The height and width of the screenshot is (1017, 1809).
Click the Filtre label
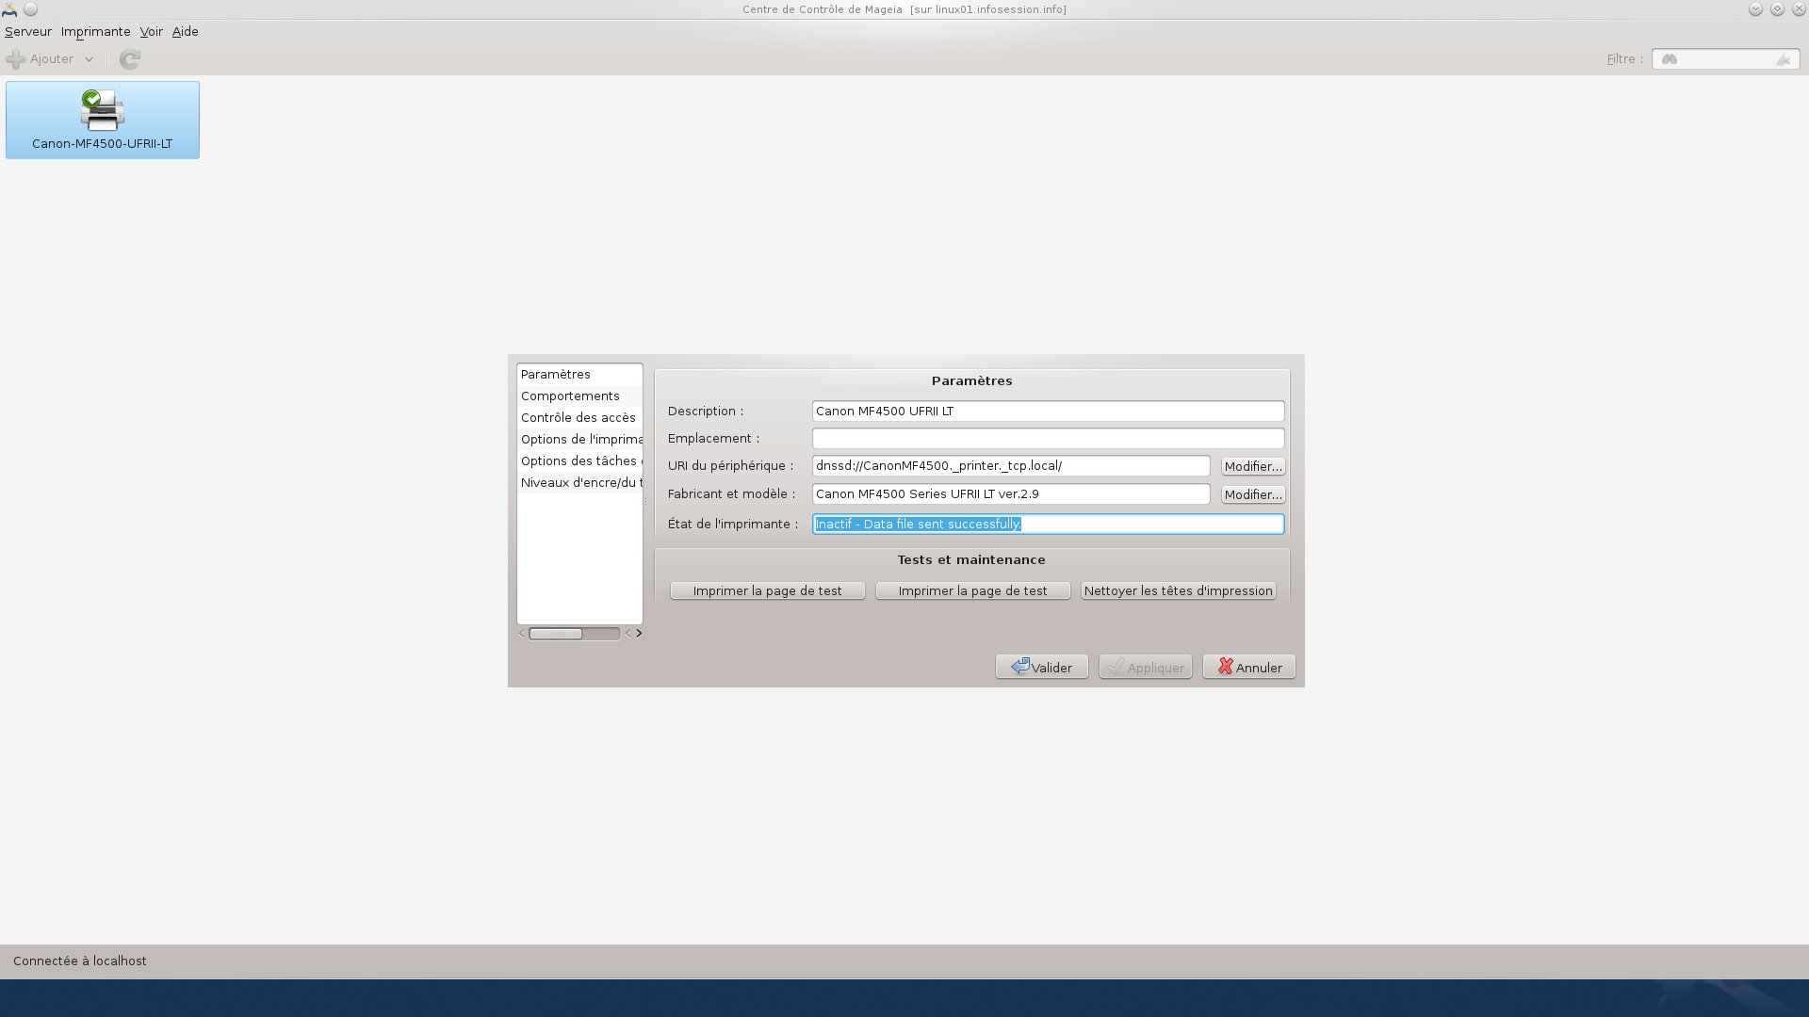1624,59
